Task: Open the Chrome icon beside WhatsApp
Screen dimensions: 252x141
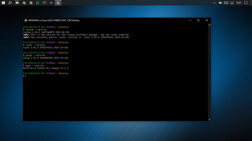Action: tap(31, 3)
